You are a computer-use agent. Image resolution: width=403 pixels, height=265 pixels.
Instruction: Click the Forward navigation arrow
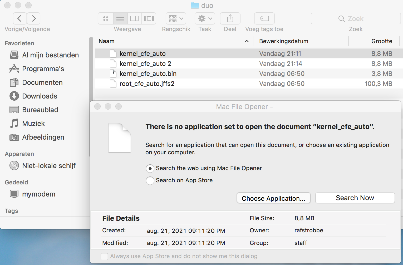[x=34, y=18]
